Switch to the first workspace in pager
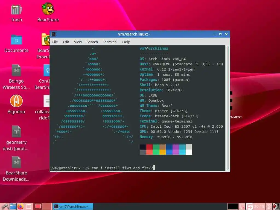This screenshot has height=210, width=280. coord(38,207)
